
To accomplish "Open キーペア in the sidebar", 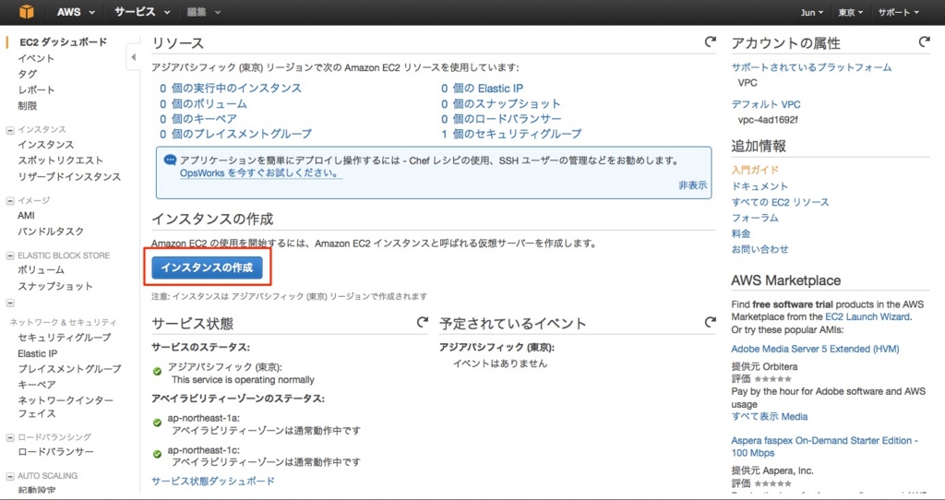I will (x=37, y=385).
